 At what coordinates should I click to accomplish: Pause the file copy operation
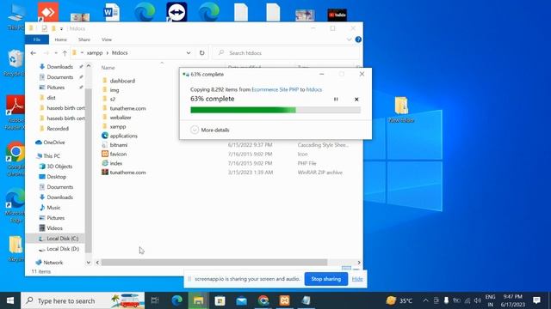(336, 100)
